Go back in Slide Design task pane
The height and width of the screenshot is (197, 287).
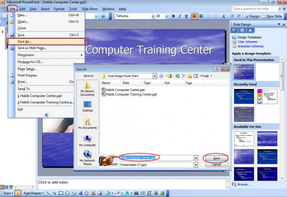click(234, 31)
